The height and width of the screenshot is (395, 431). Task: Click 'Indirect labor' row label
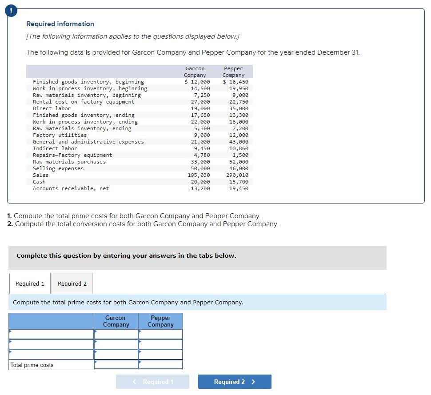click(x=55, y=148)
